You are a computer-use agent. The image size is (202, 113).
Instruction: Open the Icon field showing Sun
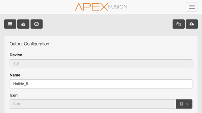[x=93, y=104]
